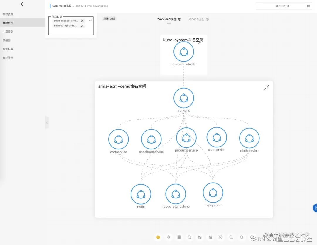This screenshot has height=245, width=317.
Task: Expand the kube-system namespace box
Action: tap(200, 42)
